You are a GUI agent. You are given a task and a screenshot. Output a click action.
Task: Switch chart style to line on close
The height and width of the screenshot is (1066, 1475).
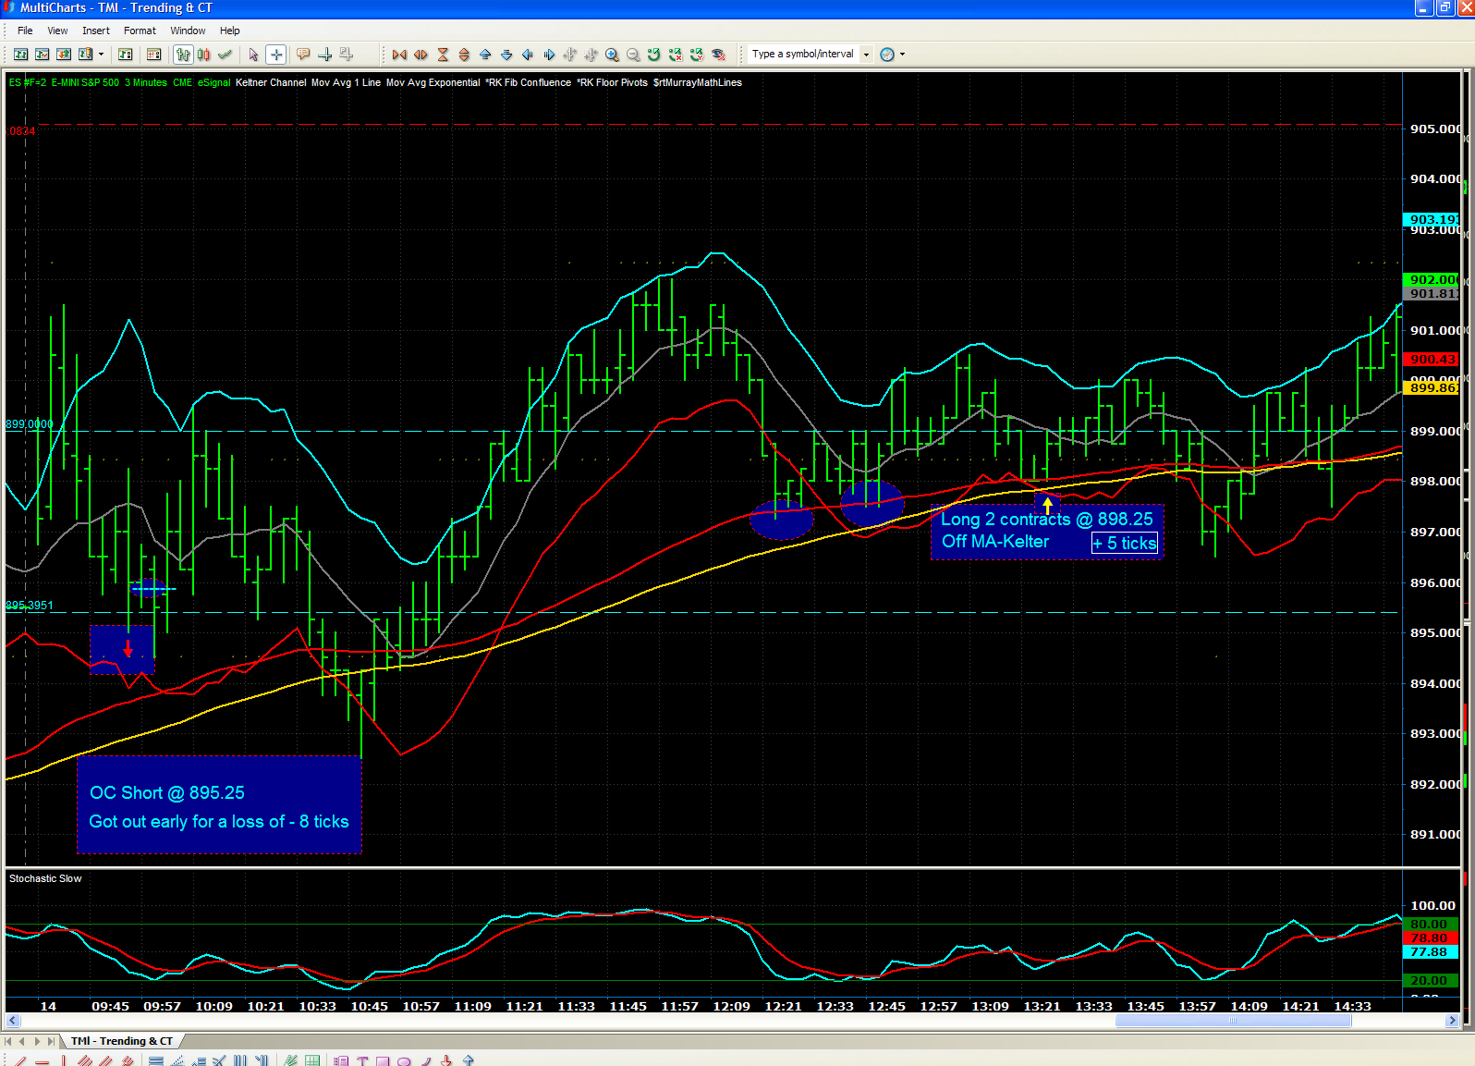pos(225,55)
